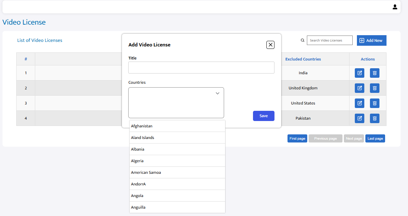Viewport: 408px width, 216px height.
Task: Focus the Title input field
Action: [x=201, y=68]
